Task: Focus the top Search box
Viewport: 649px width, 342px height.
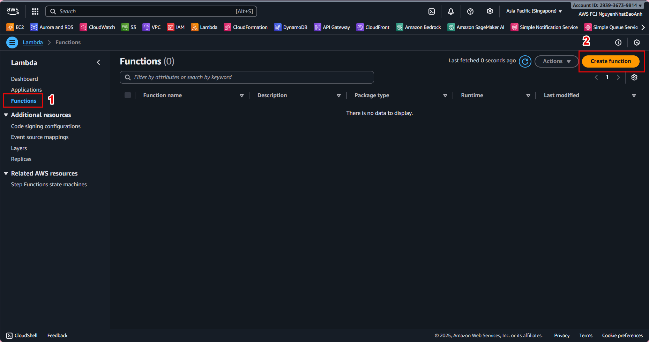Action: [151, 11]
